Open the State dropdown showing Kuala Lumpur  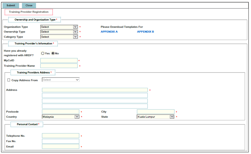(155, 117)
